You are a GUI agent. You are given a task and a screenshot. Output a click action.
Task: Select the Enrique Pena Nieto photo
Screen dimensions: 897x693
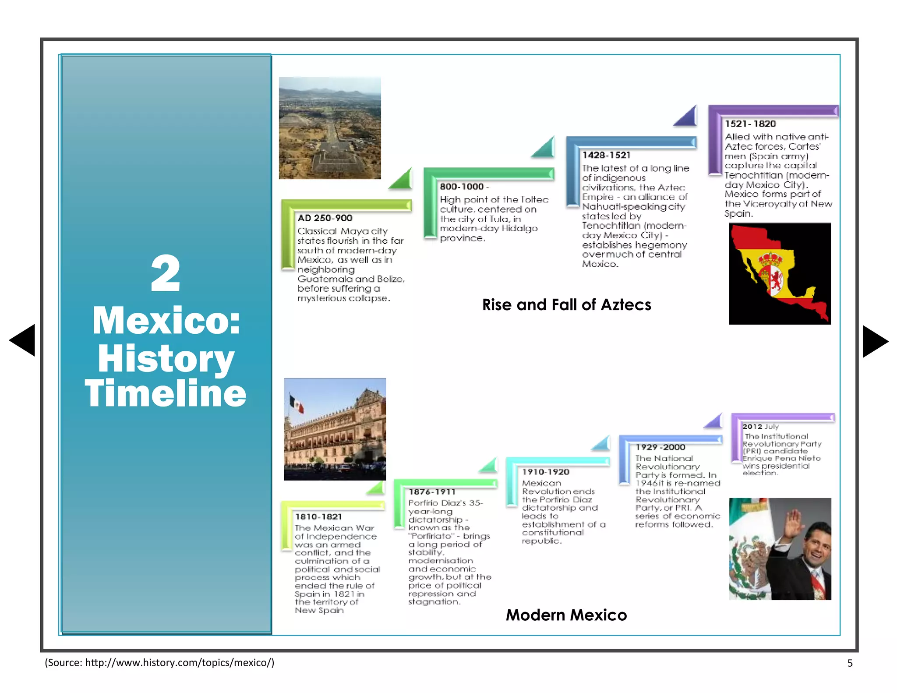[x=780, y=549]
